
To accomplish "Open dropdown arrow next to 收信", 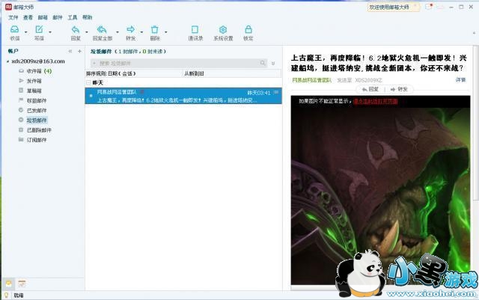I will (25, 32).
